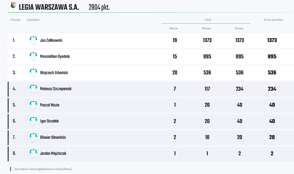Image resolution: width=294 pixels, height=174 pixels.
Task: Click Wojciech Urbański's jersey icon
Action: (x=33, y=73)
